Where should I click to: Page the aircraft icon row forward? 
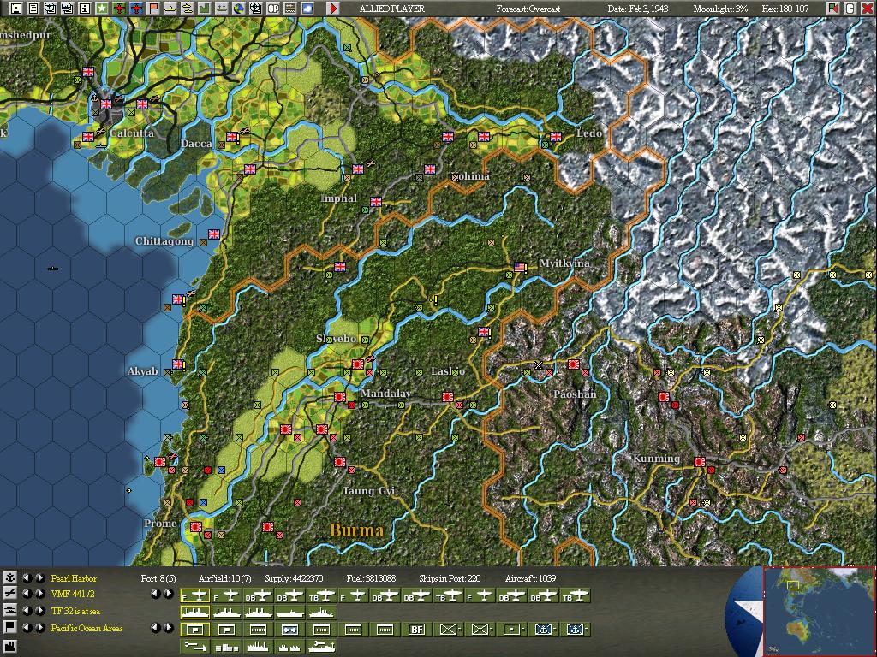click(169, 594)
